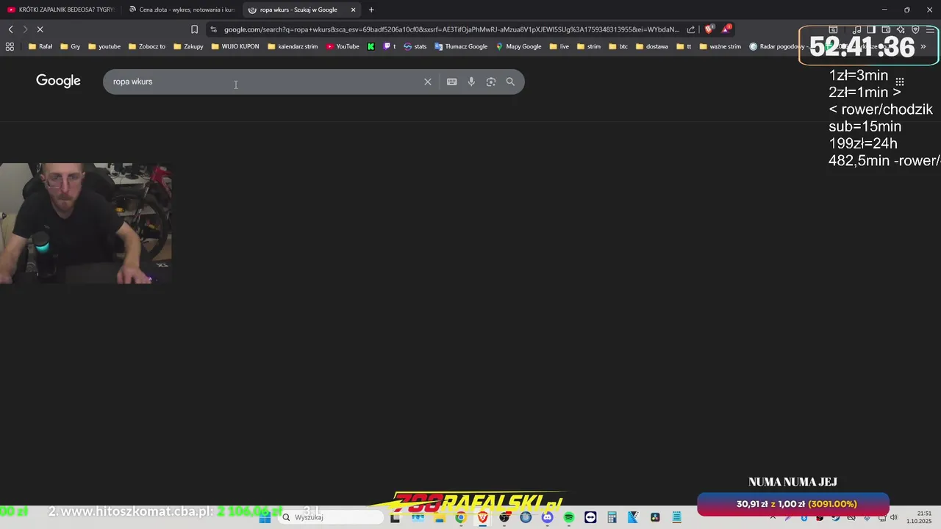Open 'ważne strim' bookmark folder
The width and height of the screenshot is (941, 529).
coord(720,46)
